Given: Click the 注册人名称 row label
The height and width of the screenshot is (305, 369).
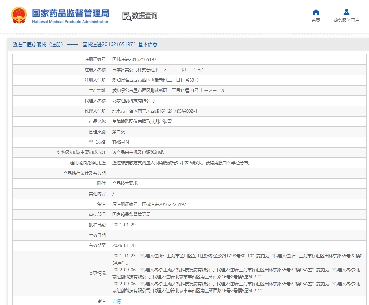Looking at the screenshot, I should pos(95,70).
